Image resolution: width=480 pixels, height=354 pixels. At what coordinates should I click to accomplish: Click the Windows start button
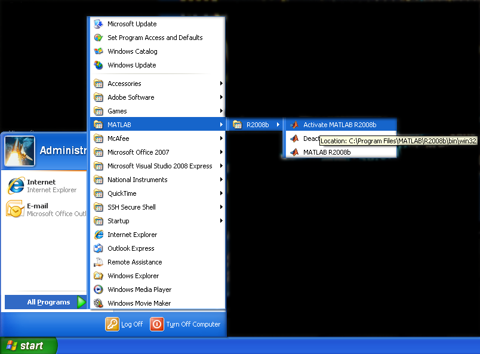click(x=28, y=346)
